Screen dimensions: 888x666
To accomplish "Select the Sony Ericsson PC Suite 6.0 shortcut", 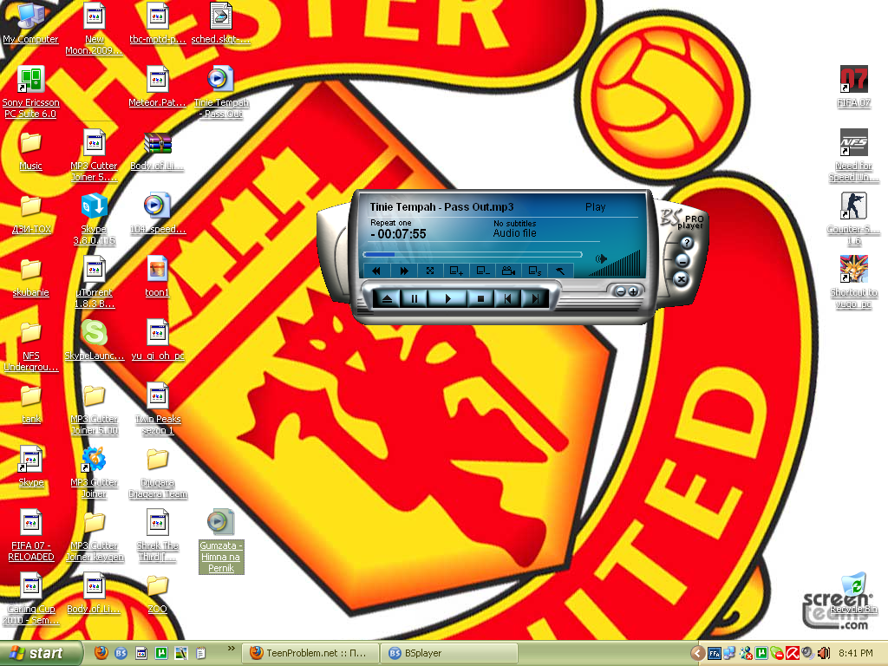I will tap(30, 92).
